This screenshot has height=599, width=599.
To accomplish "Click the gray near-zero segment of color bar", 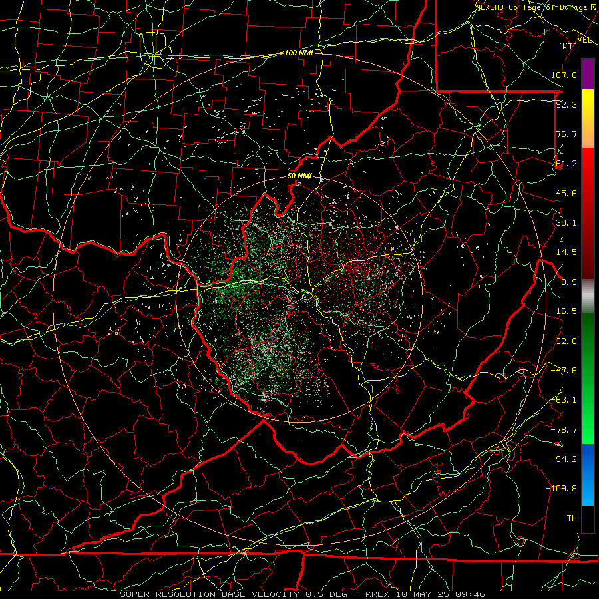I will [588, 296].
